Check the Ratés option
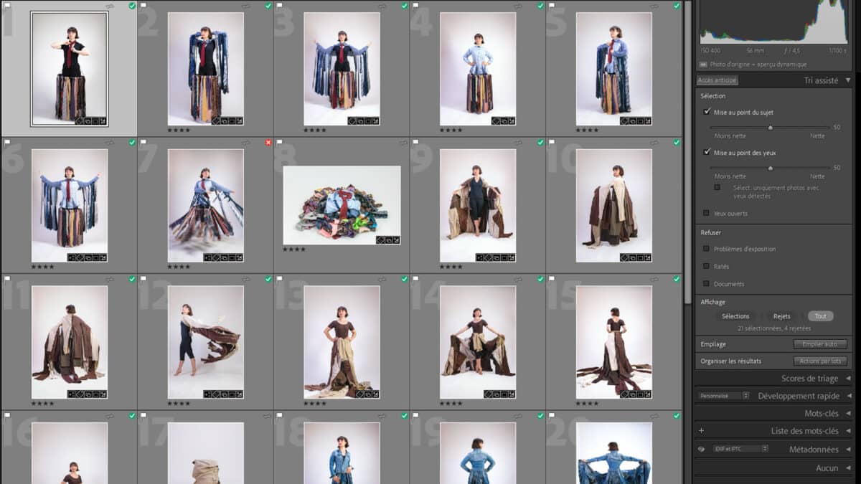This screenshot has height=484, width=861. tap(707, 266)
